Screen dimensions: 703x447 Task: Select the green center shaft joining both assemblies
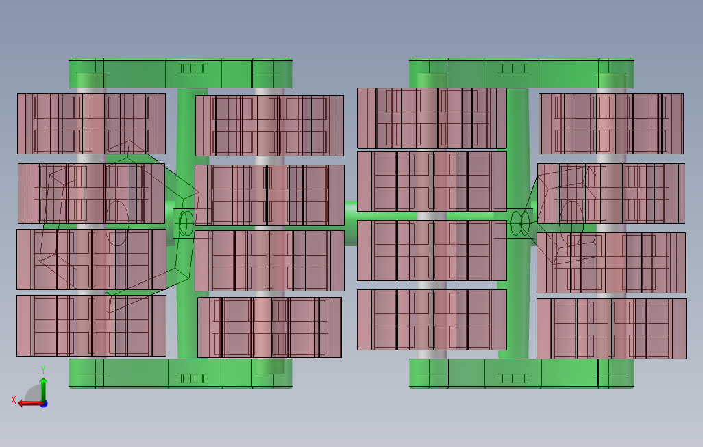pyautogui.click(x=351, y=223)
